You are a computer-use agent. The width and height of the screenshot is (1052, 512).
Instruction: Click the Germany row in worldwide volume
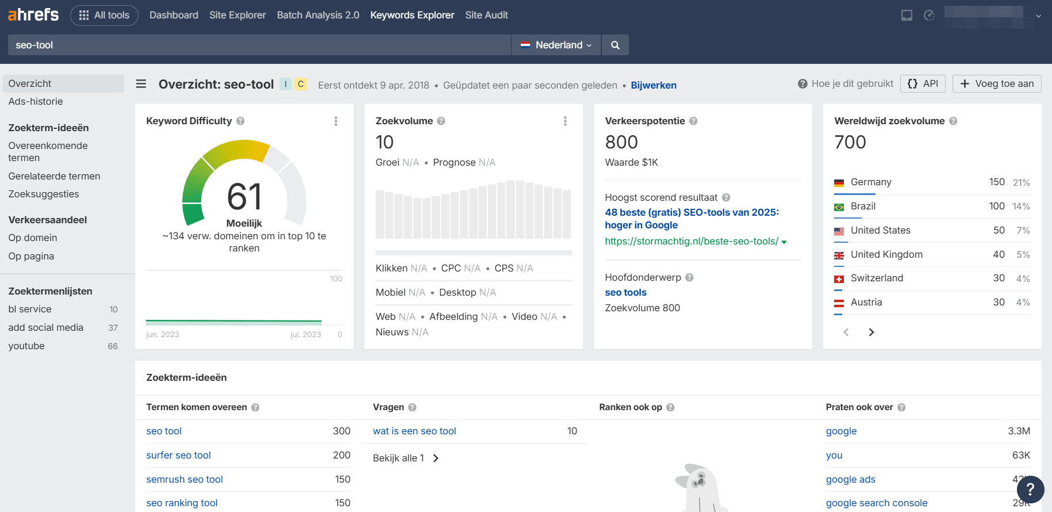click(x=932, y=182)
